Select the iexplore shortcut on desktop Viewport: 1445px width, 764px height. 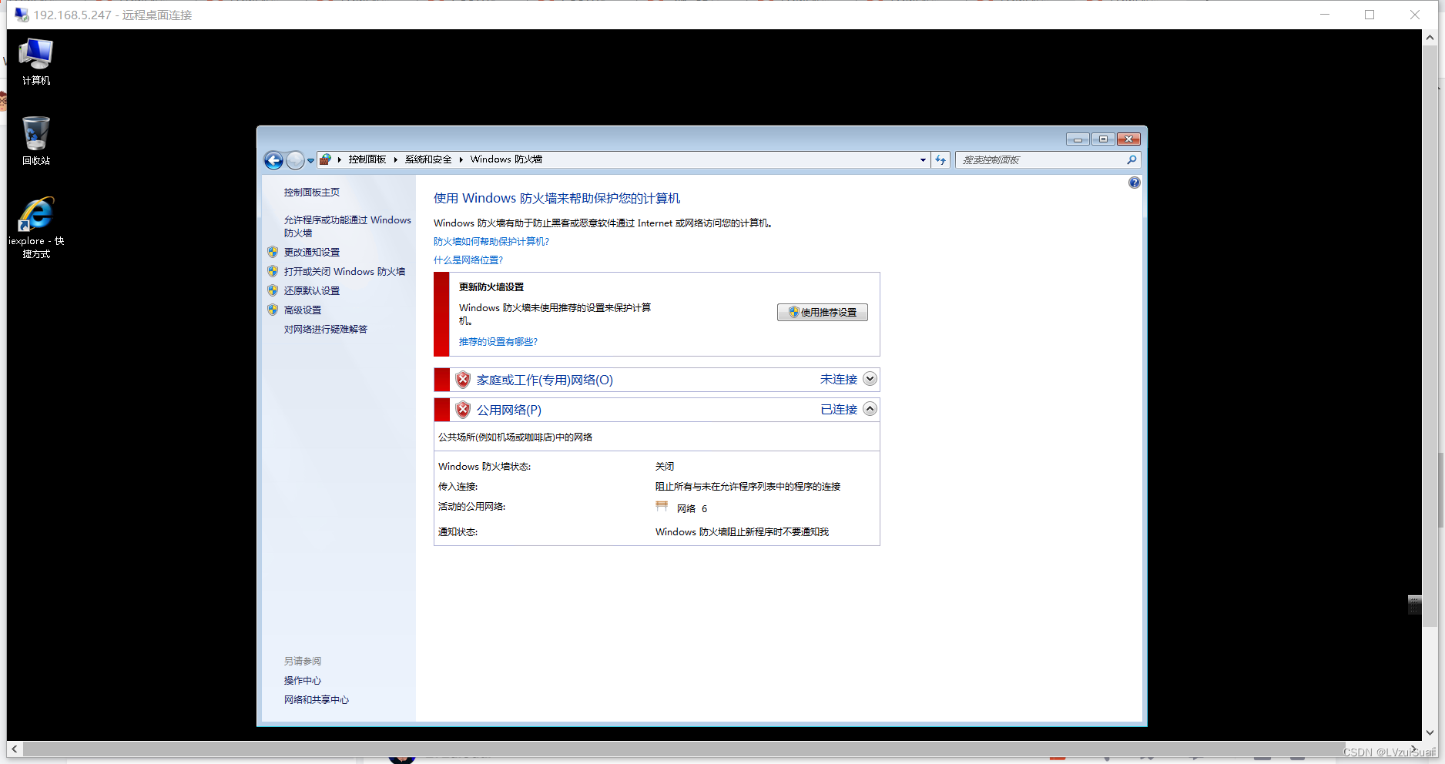[x=35, y=228]
